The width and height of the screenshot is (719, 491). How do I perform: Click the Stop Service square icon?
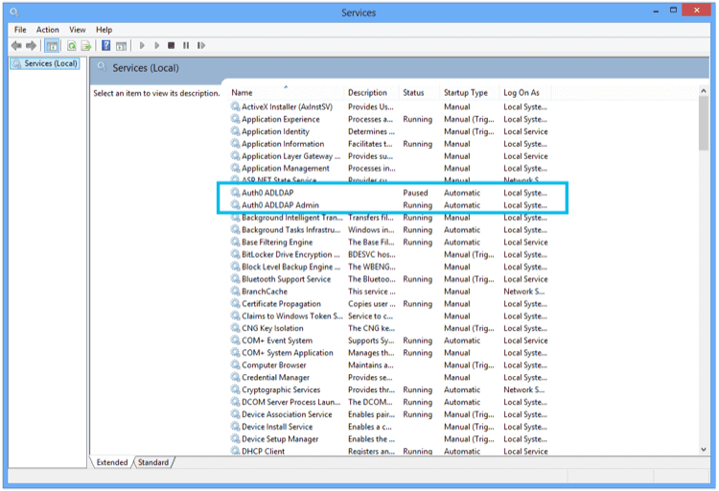(x=171, y=45)
